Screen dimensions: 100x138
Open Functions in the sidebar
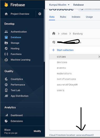click(x=16, y=54)
